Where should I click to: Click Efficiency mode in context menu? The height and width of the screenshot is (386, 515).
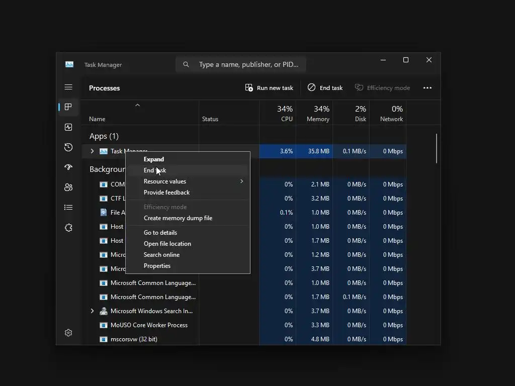click(x=188, y=207)
